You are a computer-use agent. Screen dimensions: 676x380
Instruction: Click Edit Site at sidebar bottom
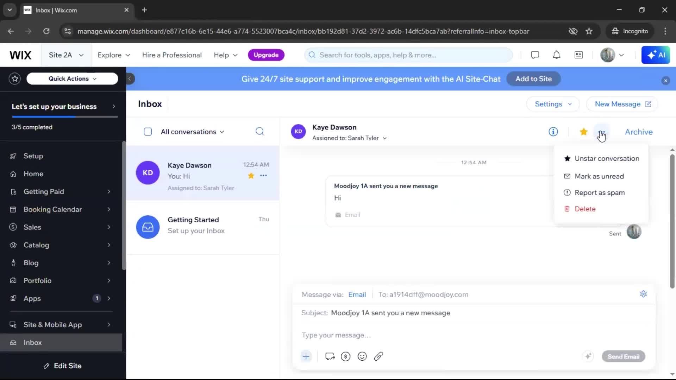pyautogui.click(x=63, y=366)
